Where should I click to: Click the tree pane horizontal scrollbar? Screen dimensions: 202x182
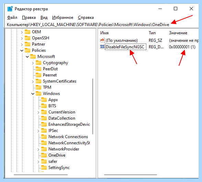tap(41, 175)
